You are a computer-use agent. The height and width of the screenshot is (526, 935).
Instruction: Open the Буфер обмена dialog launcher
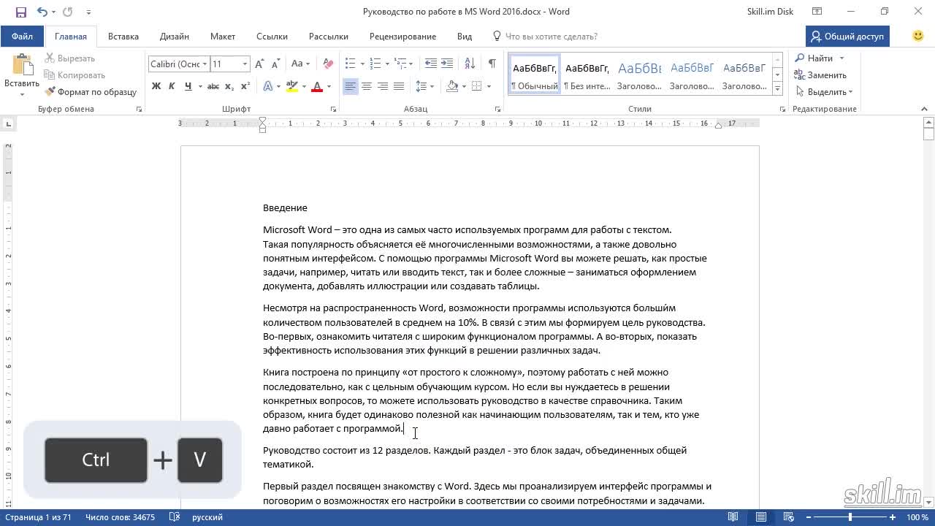coord(139,109)
